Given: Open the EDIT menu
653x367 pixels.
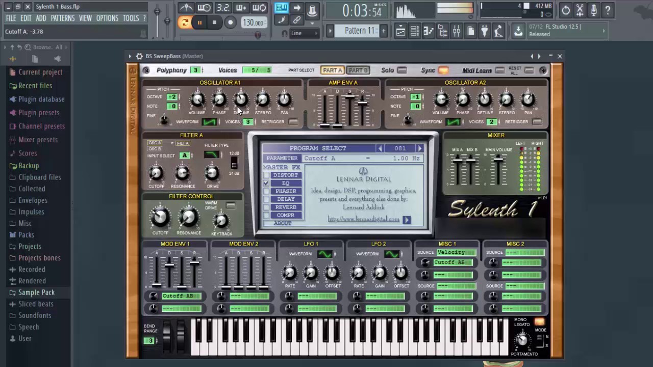Looking at the screenshot, I should pyautogui.click(x=26, y=18).
